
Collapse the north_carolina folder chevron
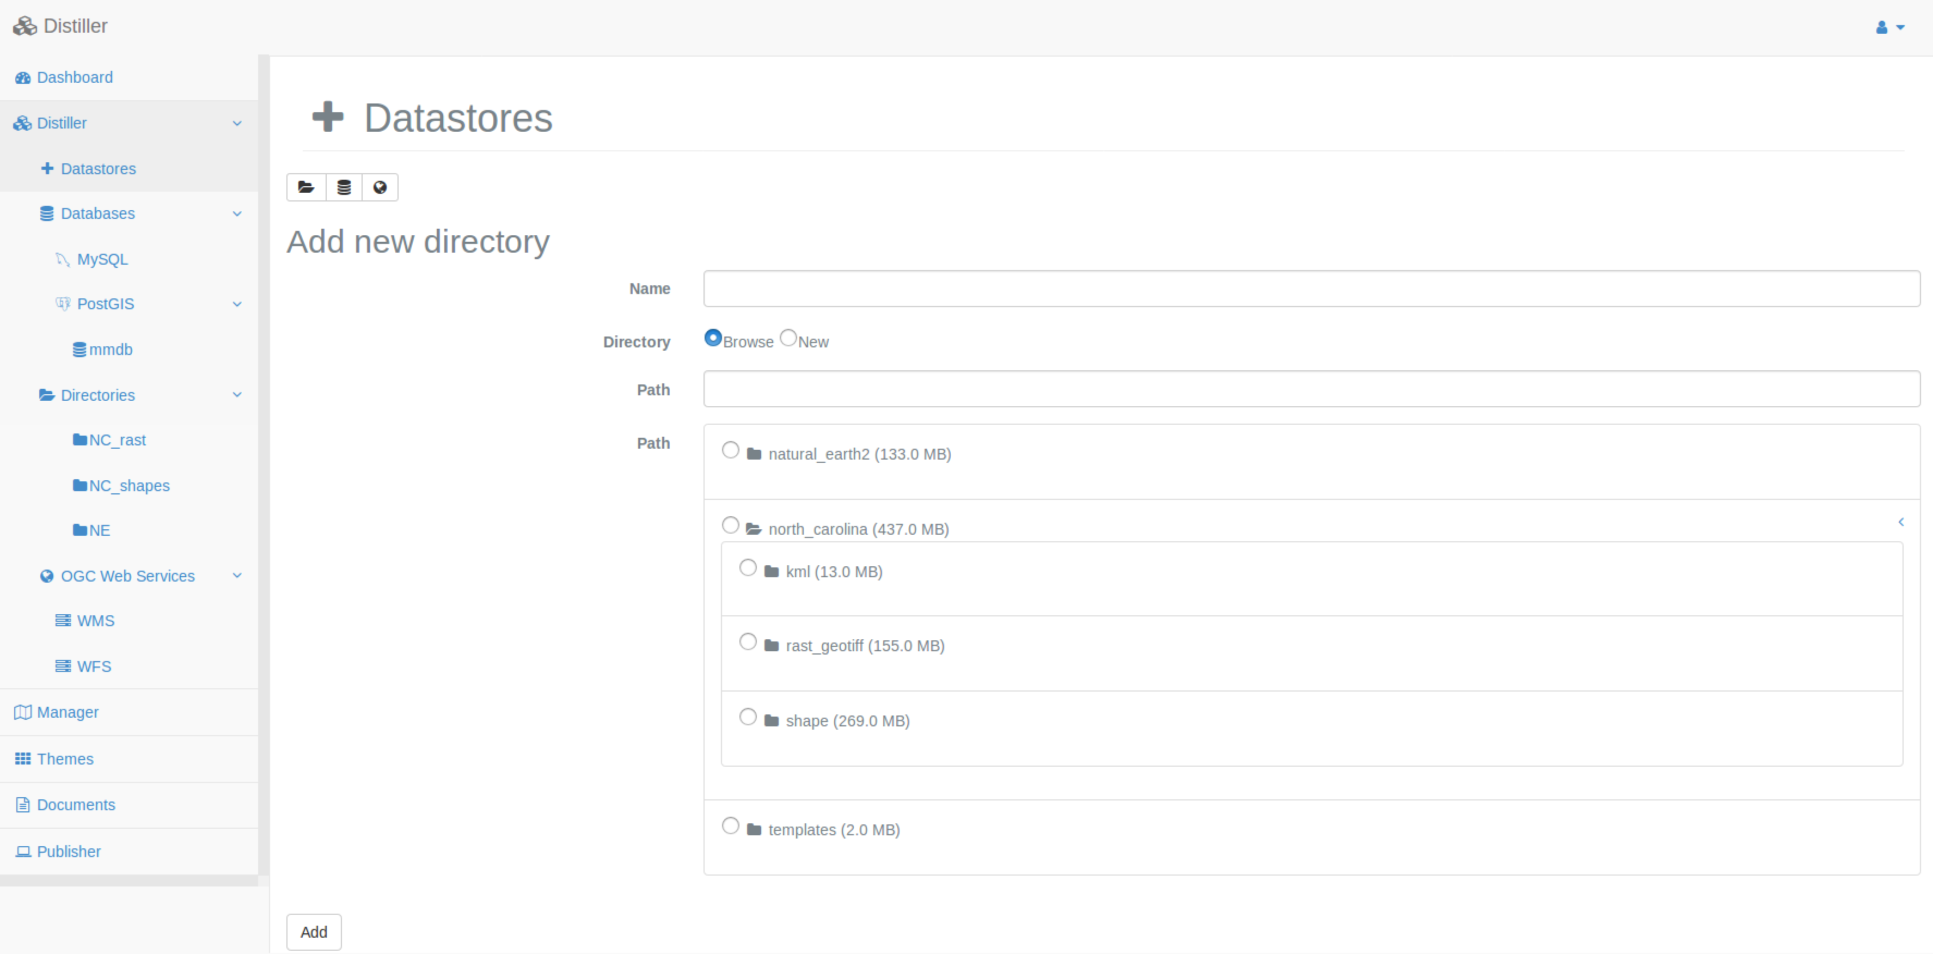(1901, 522)
